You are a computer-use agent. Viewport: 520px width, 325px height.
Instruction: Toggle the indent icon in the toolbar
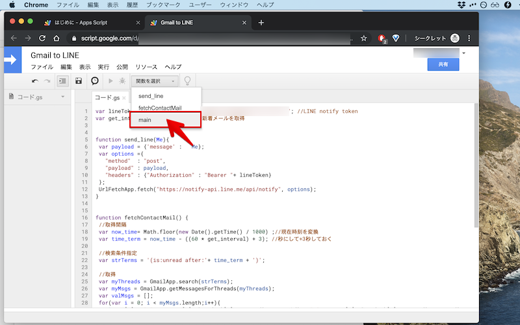(62, 81)
